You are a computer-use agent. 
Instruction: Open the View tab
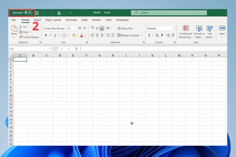[109, 20]
